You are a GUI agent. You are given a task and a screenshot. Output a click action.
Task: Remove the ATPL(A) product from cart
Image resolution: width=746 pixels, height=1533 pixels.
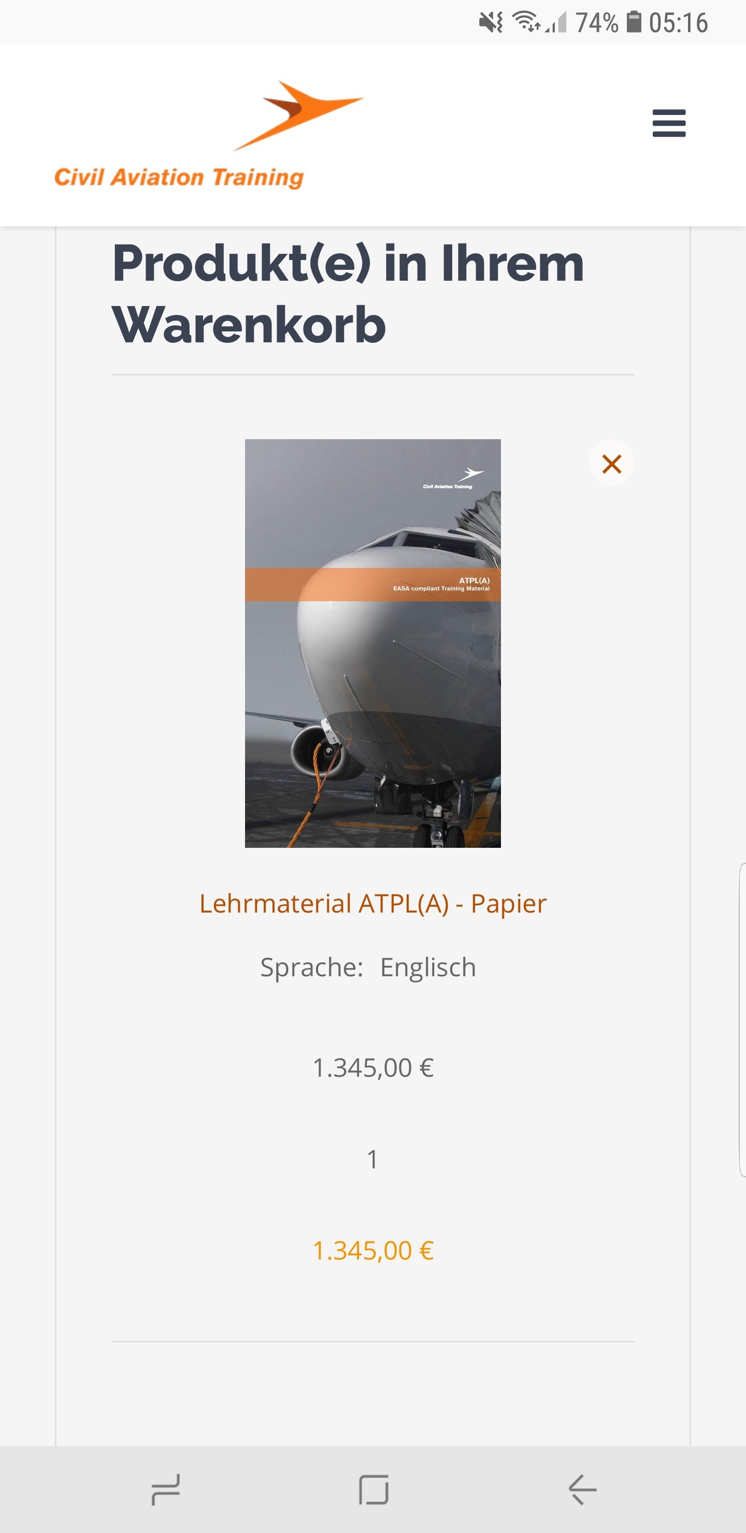611,463
